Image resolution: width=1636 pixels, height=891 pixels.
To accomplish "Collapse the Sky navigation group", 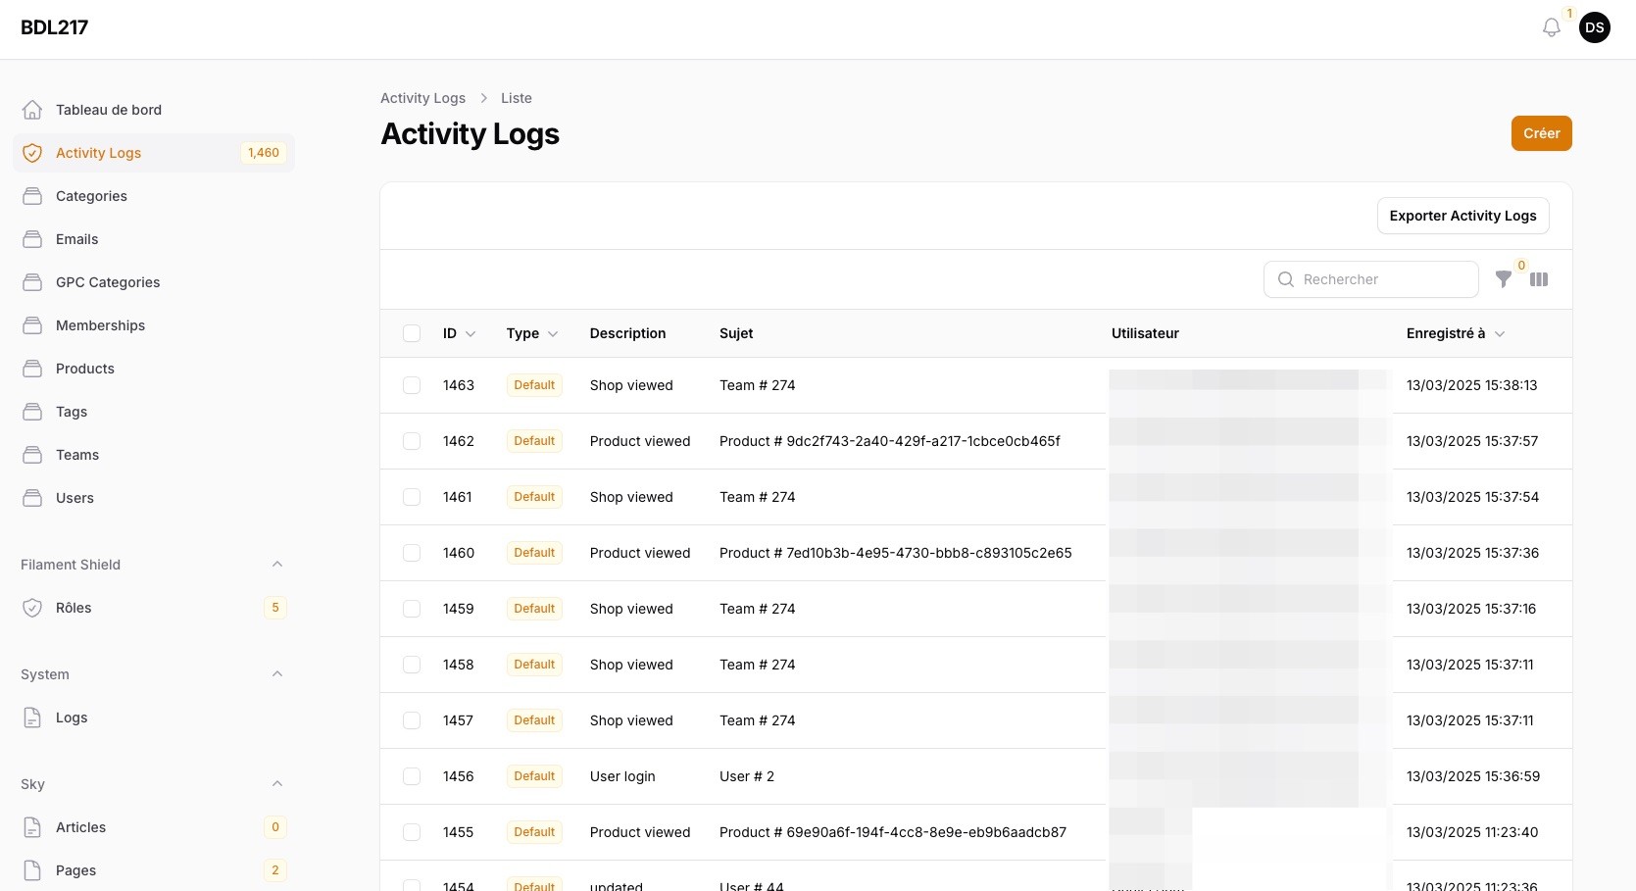I will pyautogui.click(x=277, y=784).
